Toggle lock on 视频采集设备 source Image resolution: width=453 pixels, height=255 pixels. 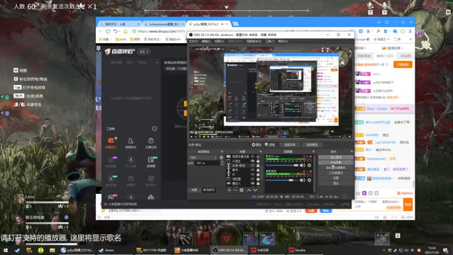[258, 156]
